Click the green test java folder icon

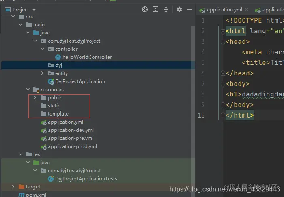coord(36,163)
